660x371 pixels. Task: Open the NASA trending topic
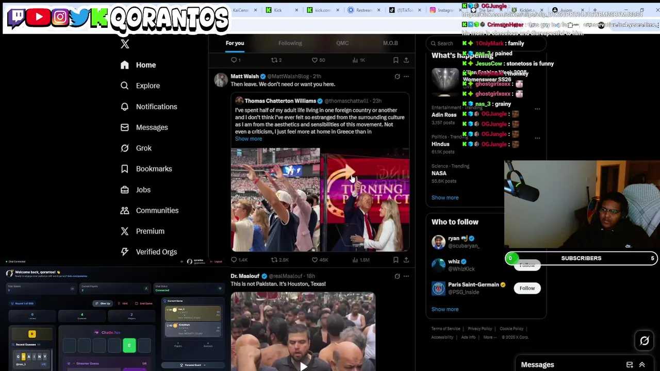439,174
